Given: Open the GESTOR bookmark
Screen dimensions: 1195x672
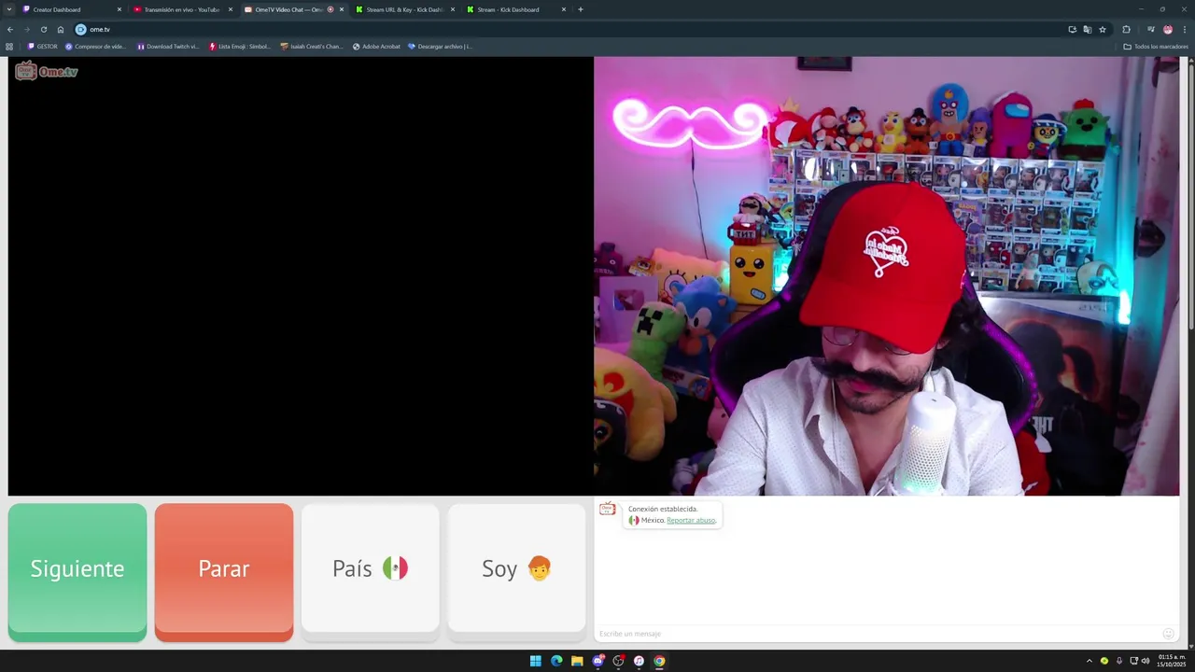Looking at the screenshot, I should (43, 46).
